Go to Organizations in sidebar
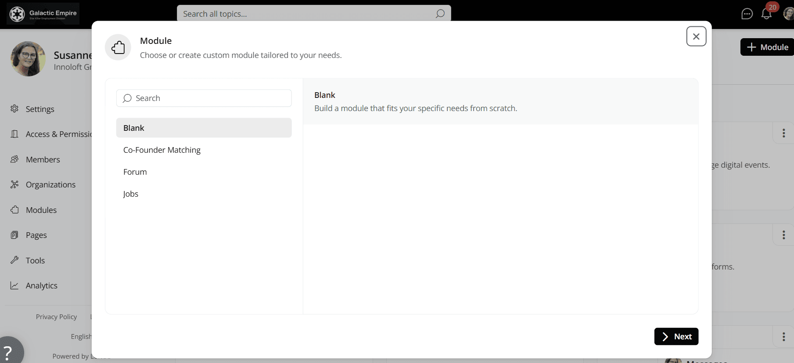 (50, 185)
